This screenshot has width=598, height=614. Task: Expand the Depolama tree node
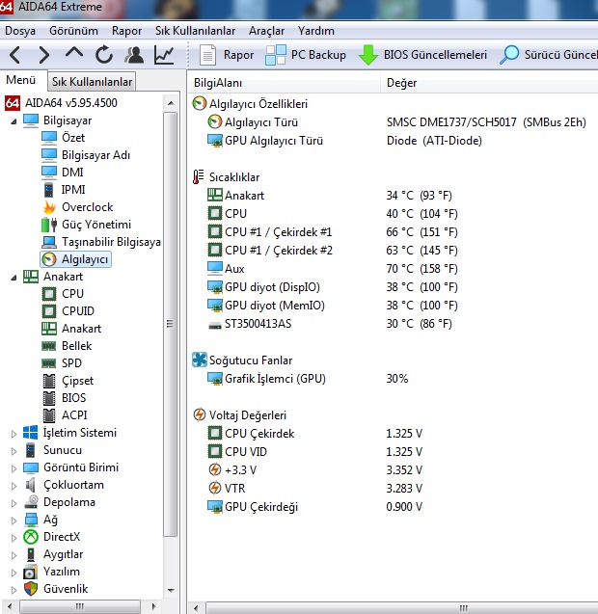tap(14, 502)
